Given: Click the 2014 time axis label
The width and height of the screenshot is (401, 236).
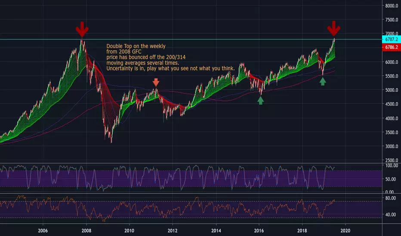Looking at the screenshot, I should 216,231.
